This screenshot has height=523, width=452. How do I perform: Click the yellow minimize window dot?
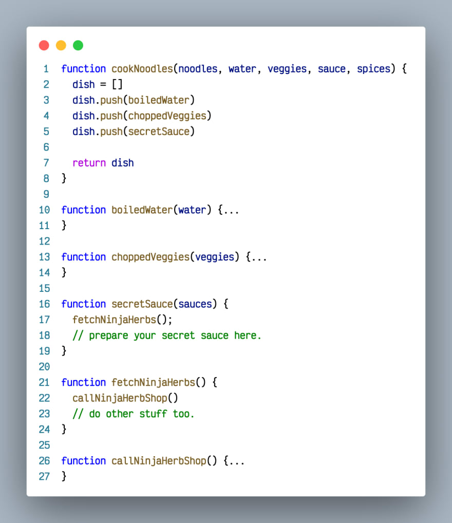tap(61, 45)
